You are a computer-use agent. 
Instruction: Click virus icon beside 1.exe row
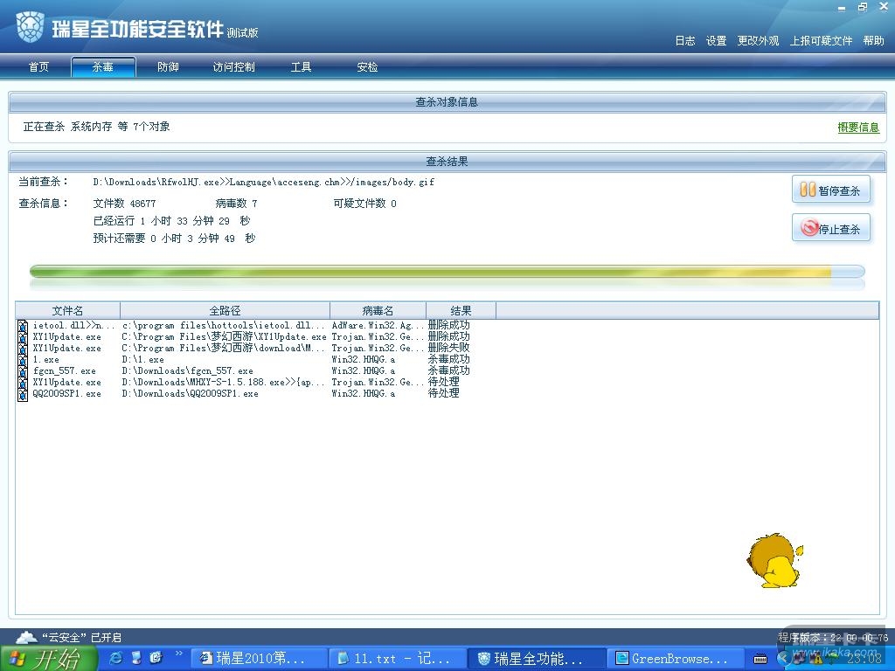pyautogui.click(x=23, y=360)
